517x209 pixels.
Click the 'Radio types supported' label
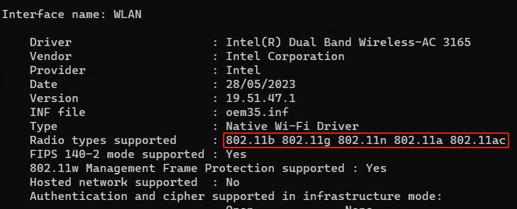[103, 140]
